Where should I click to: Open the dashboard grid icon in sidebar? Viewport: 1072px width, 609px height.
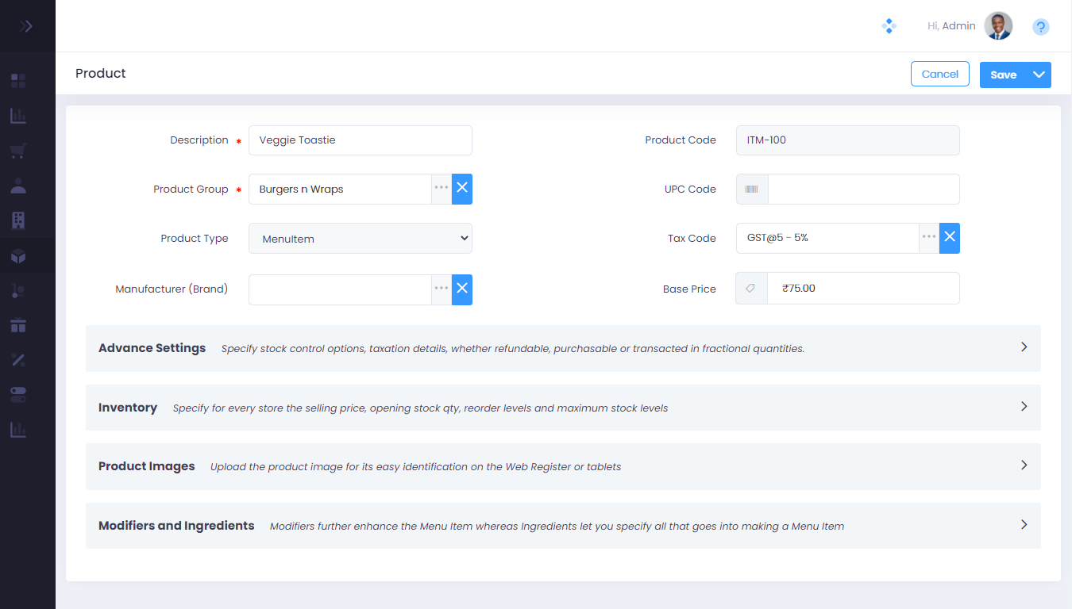coord(18,81)
